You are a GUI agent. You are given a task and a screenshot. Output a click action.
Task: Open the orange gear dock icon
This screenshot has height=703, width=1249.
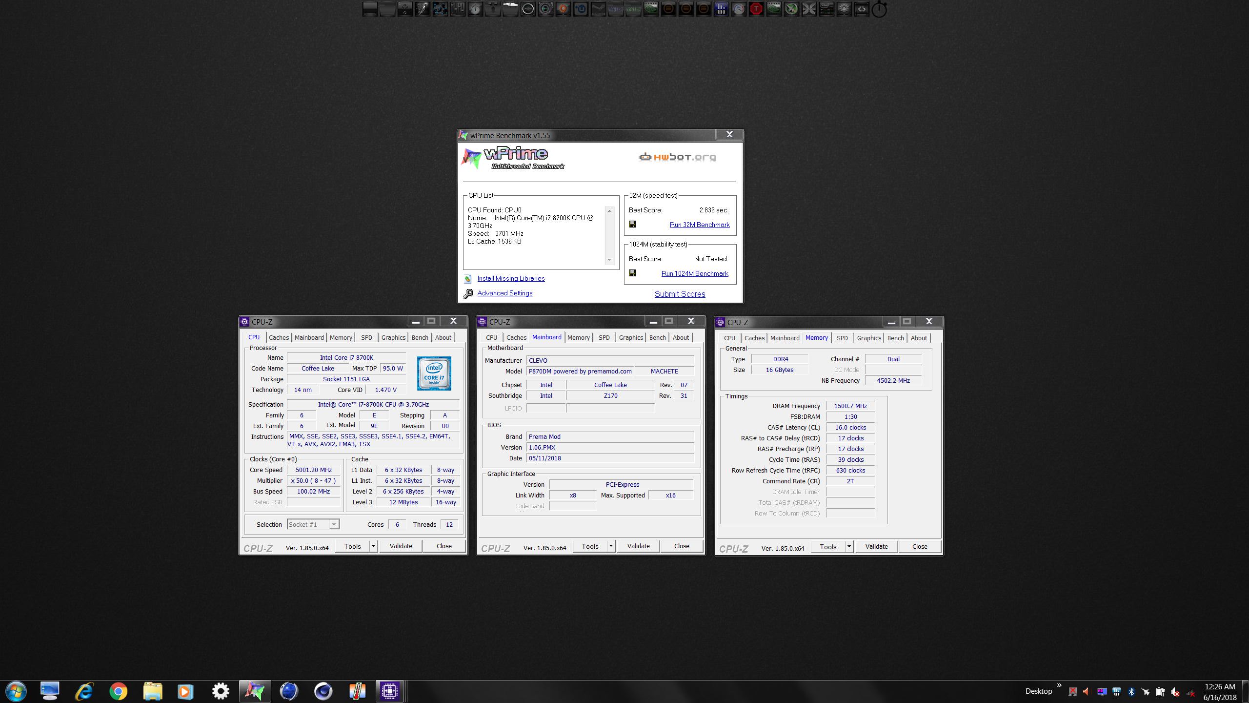pos(563,9)
